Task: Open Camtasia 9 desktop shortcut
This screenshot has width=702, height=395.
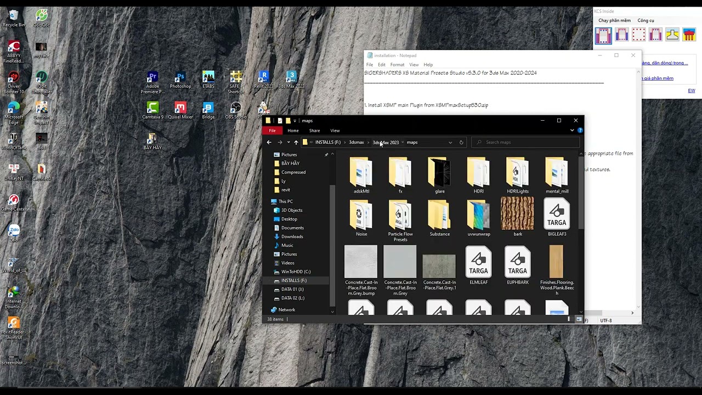Action: pos(152,111)
